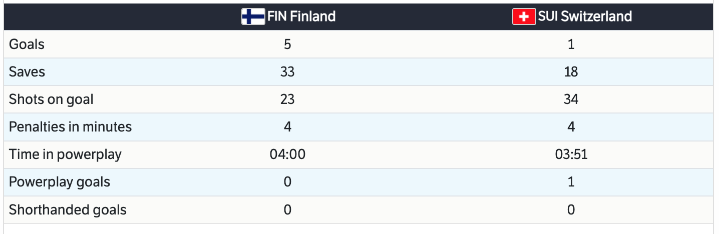Click Switzerland's shots on goal value 34
The width and height of the screenshot is (719, 234).
(x=571, y=99)
